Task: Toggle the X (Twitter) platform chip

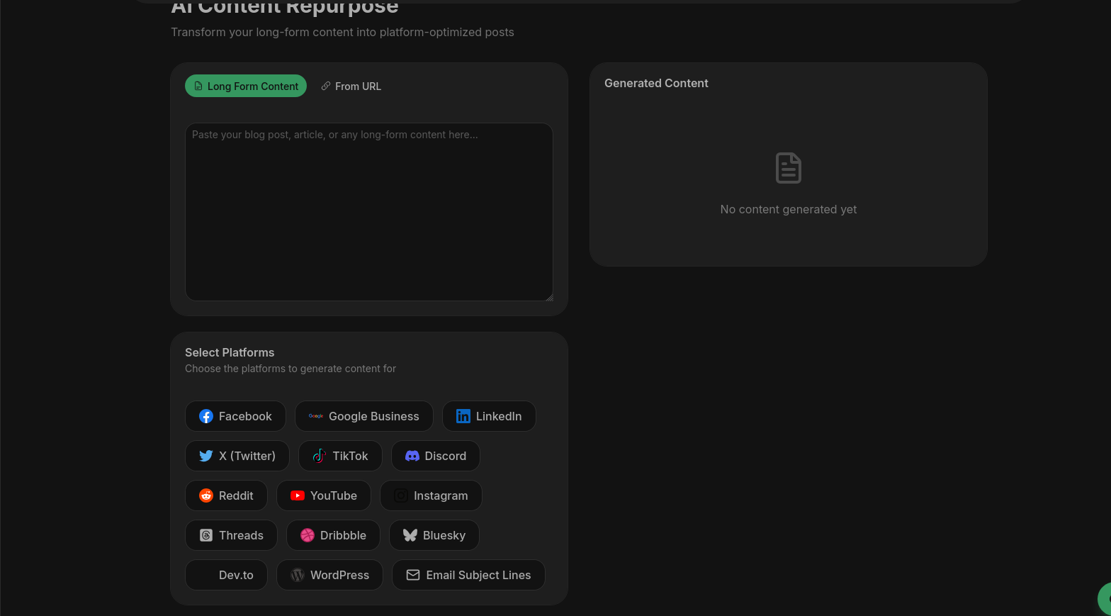Action: (x=237, y=456)
